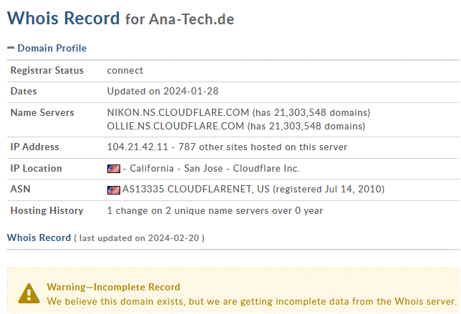Click '1 change on 2 unique name servers'
Screen dimensions: 461x314
pos(188,210)
